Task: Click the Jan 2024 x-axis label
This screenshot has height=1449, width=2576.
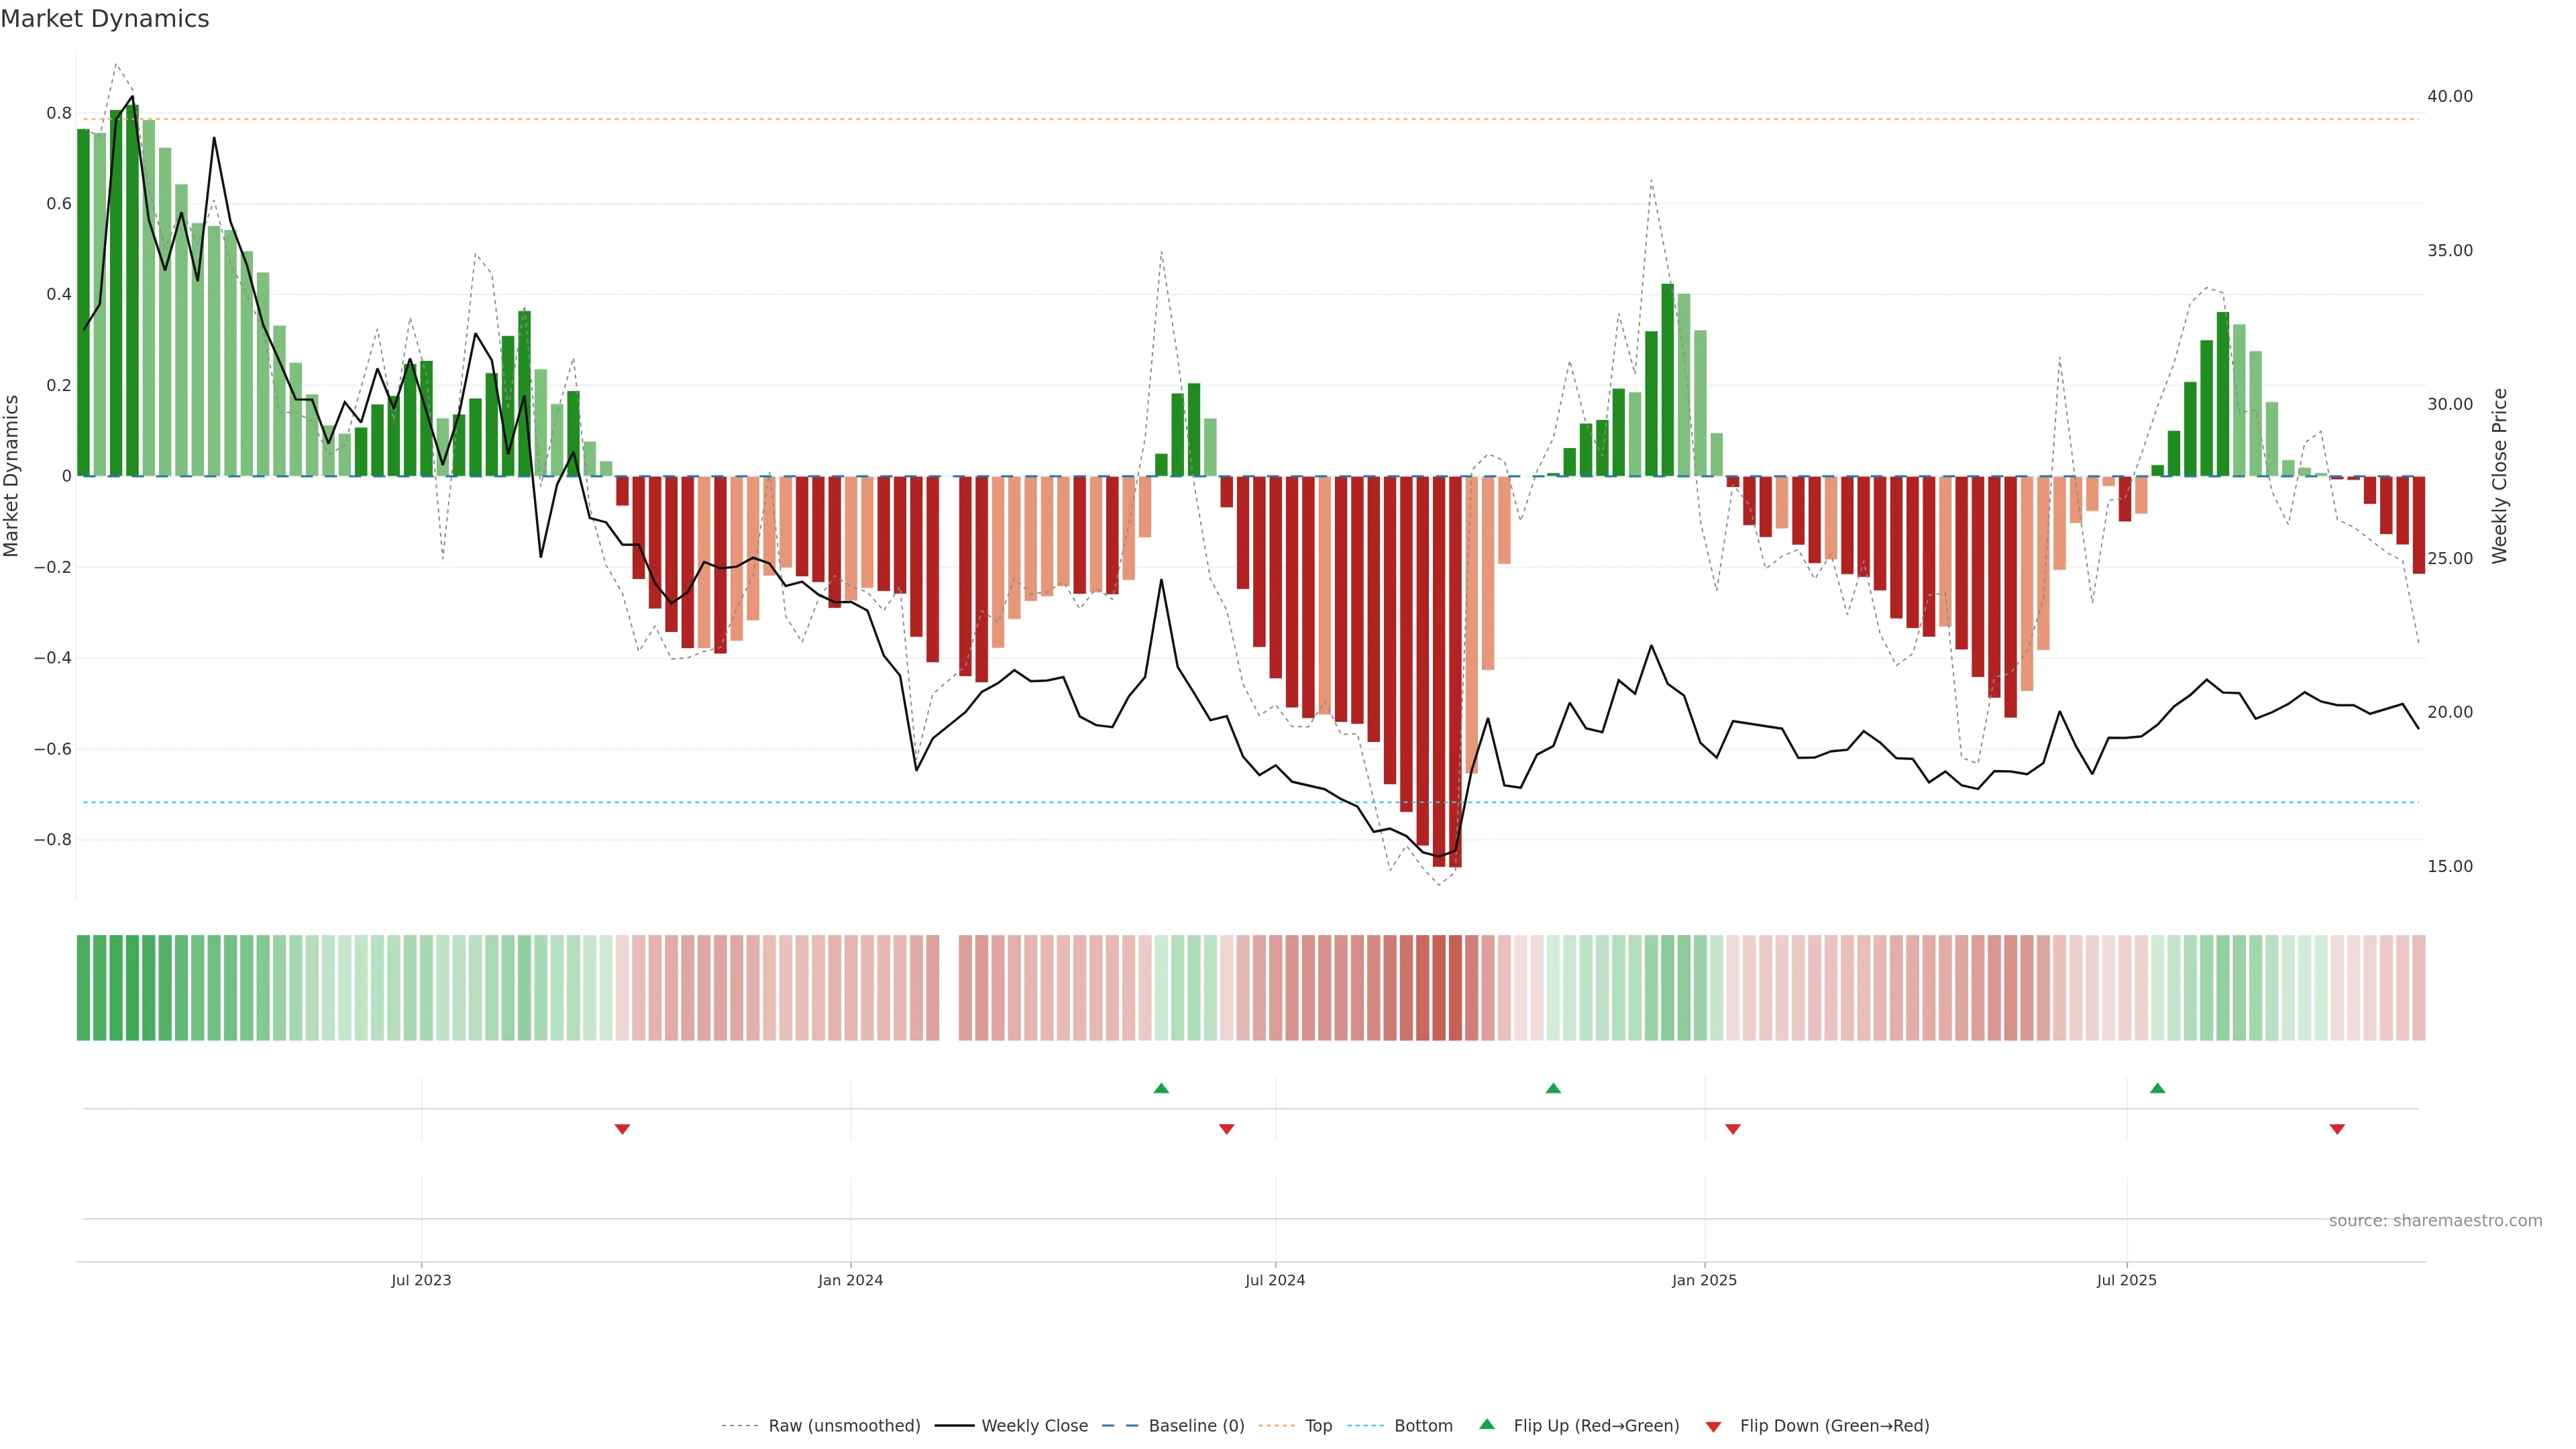Action: [850, 1280]
